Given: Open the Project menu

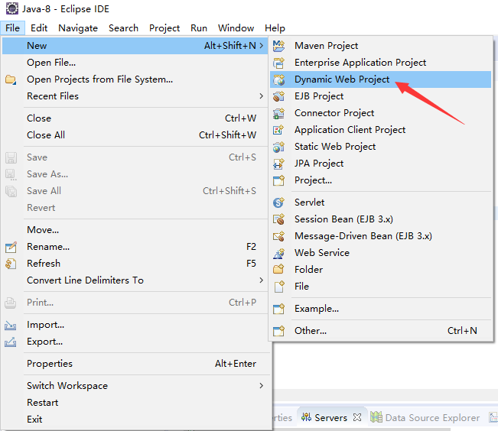Looking at the screenshot, I should [164, 28].
